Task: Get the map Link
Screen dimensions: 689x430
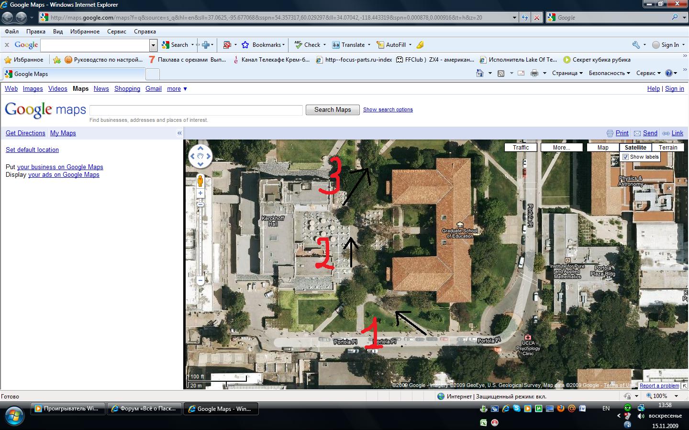Action: coord(678,133)
